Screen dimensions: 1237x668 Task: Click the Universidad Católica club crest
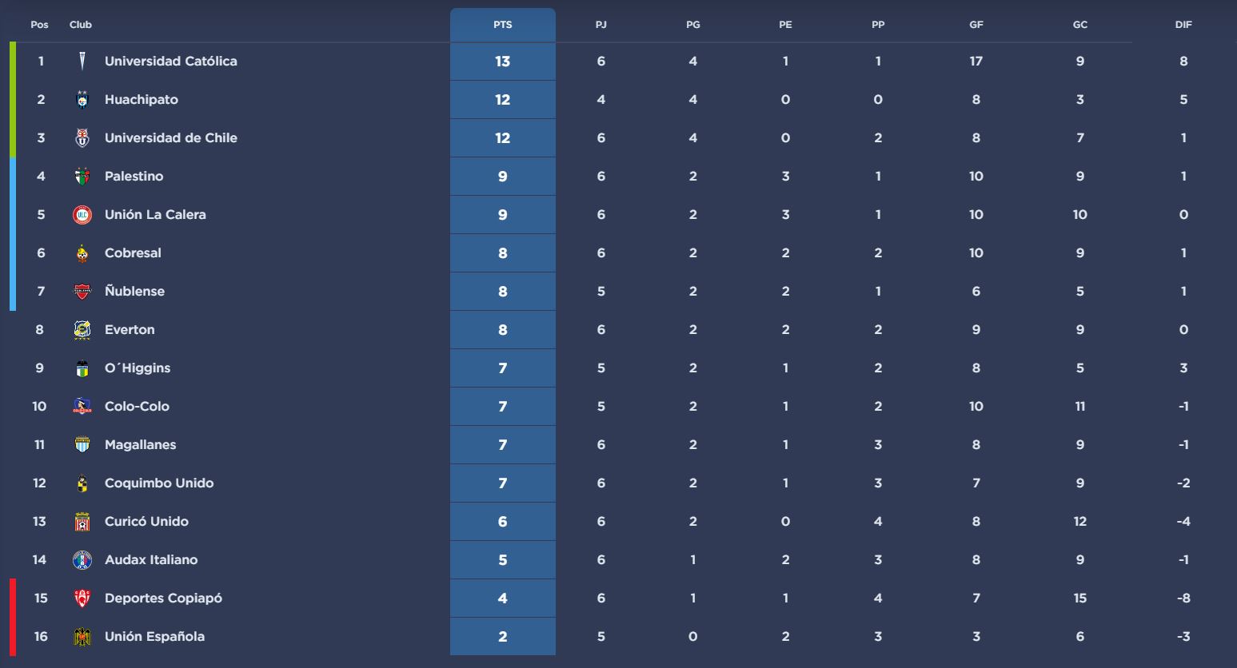coord(82,62)
